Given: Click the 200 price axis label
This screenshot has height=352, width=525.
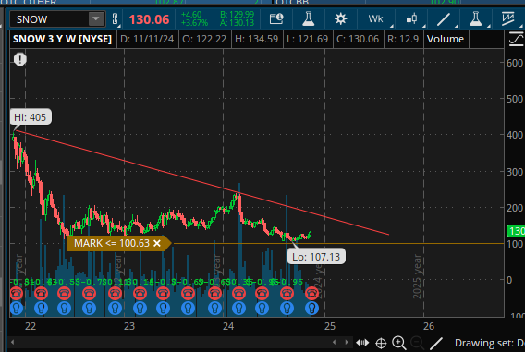Looking at the screenshot, I should pos(515,208).
